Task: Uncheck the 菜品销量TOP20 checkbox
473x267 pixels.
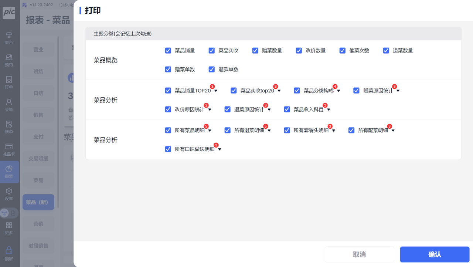Action: click(x=168, y=91)
